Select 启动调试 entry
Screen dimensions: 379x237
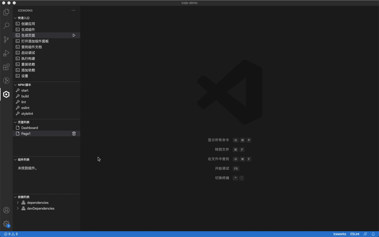coord(46,53)
